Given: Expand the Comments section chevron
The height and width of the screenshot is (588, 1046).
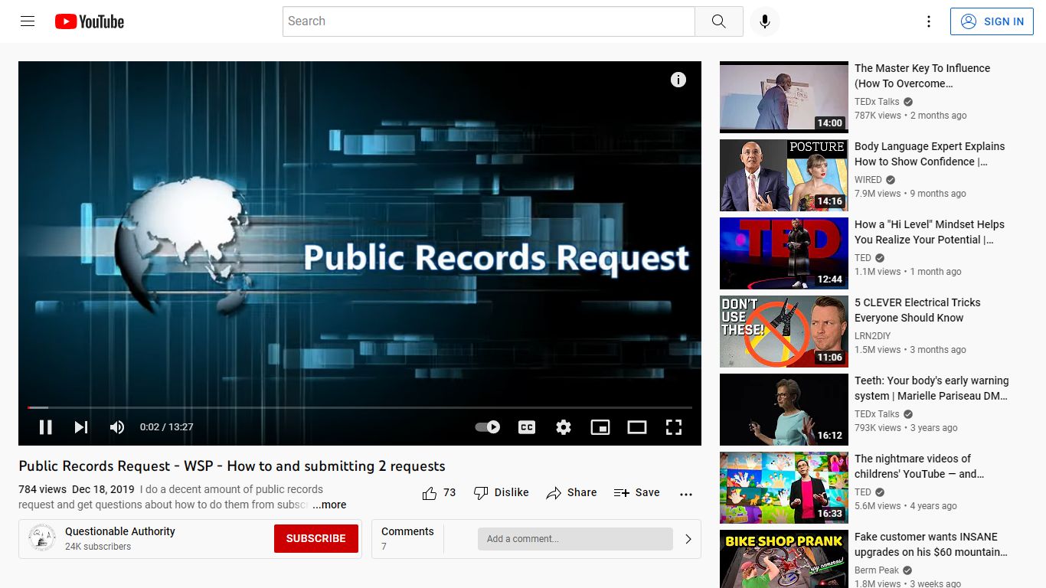Looking at the screenshot, I should [x=688, y=539].
